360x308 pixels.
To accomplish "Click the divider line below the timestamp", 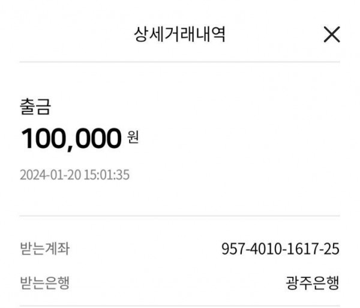I will [179, 216].
